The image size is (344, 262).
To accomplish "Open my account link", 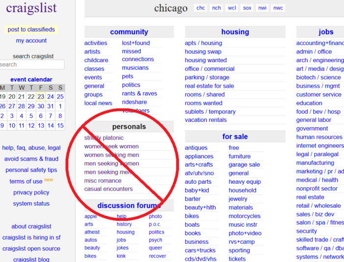I will 31,41.
